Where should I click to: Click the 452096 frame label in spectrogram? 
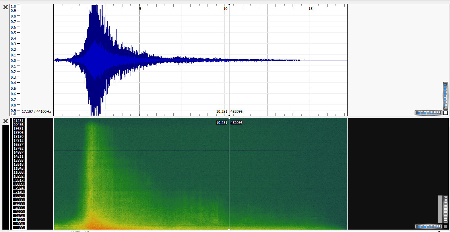(237, 123)
